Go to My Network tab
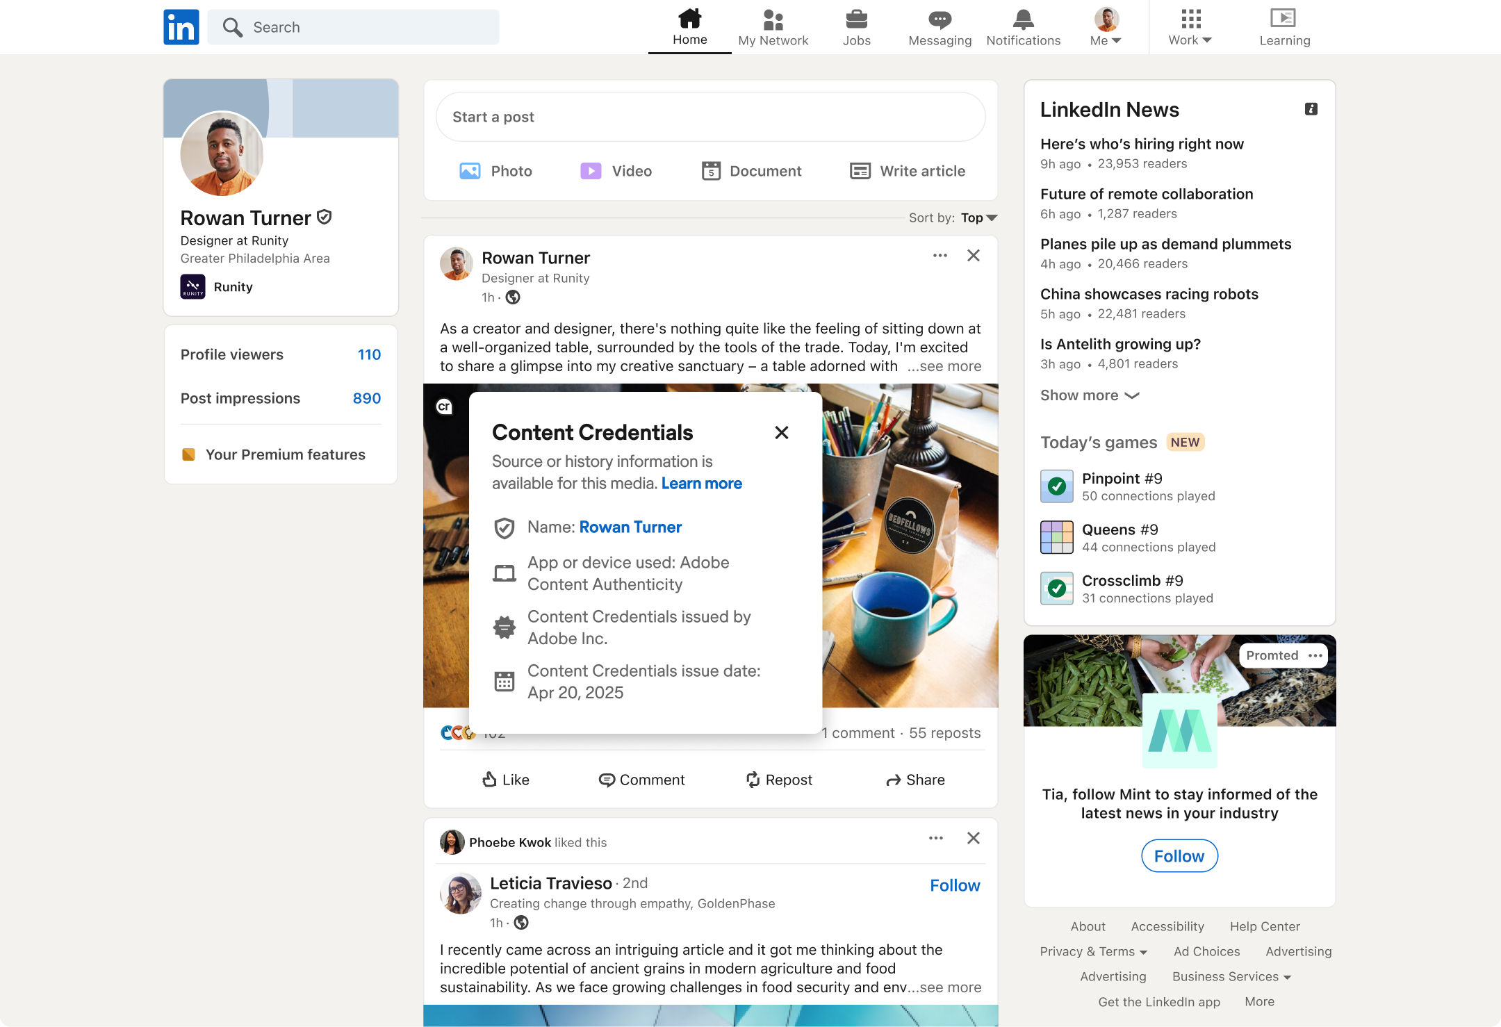 (x=773, y=27)
